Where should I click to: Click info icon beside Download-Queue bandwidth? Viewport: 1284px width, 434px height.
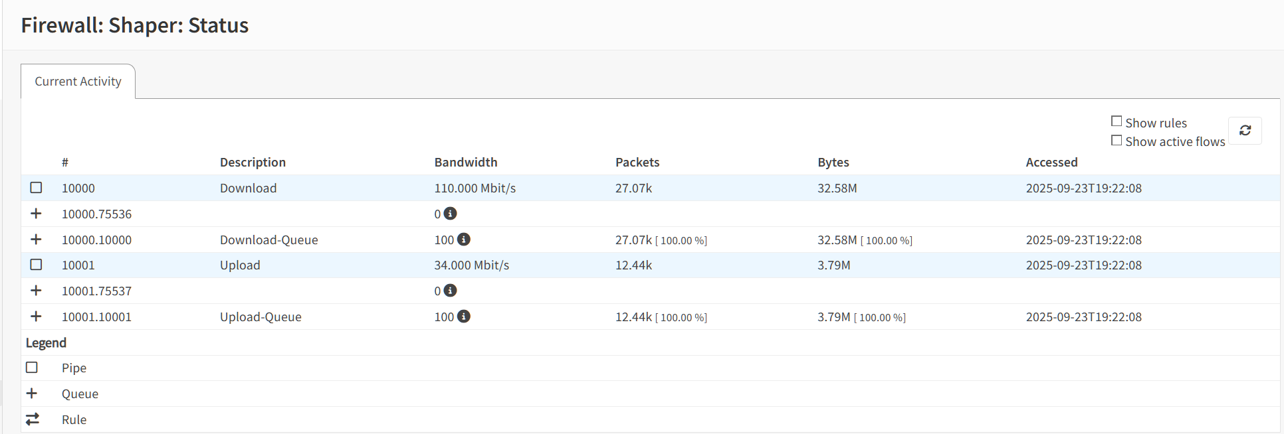pyautogui.click(x=464, y=240)
